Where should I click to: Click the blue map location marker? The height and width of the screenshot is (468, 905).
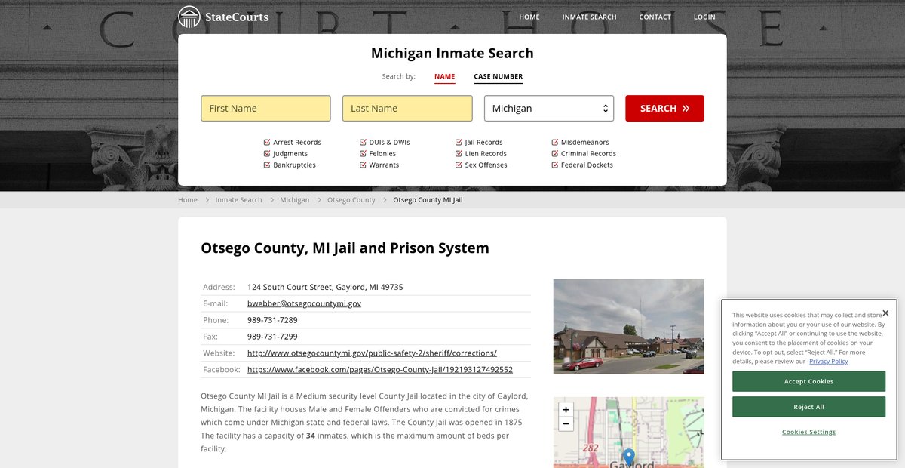pos(628,457)
